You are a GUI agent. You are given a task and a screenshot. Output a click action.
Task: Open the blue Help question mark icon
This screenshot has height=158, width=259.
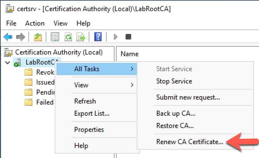(98, 37)
